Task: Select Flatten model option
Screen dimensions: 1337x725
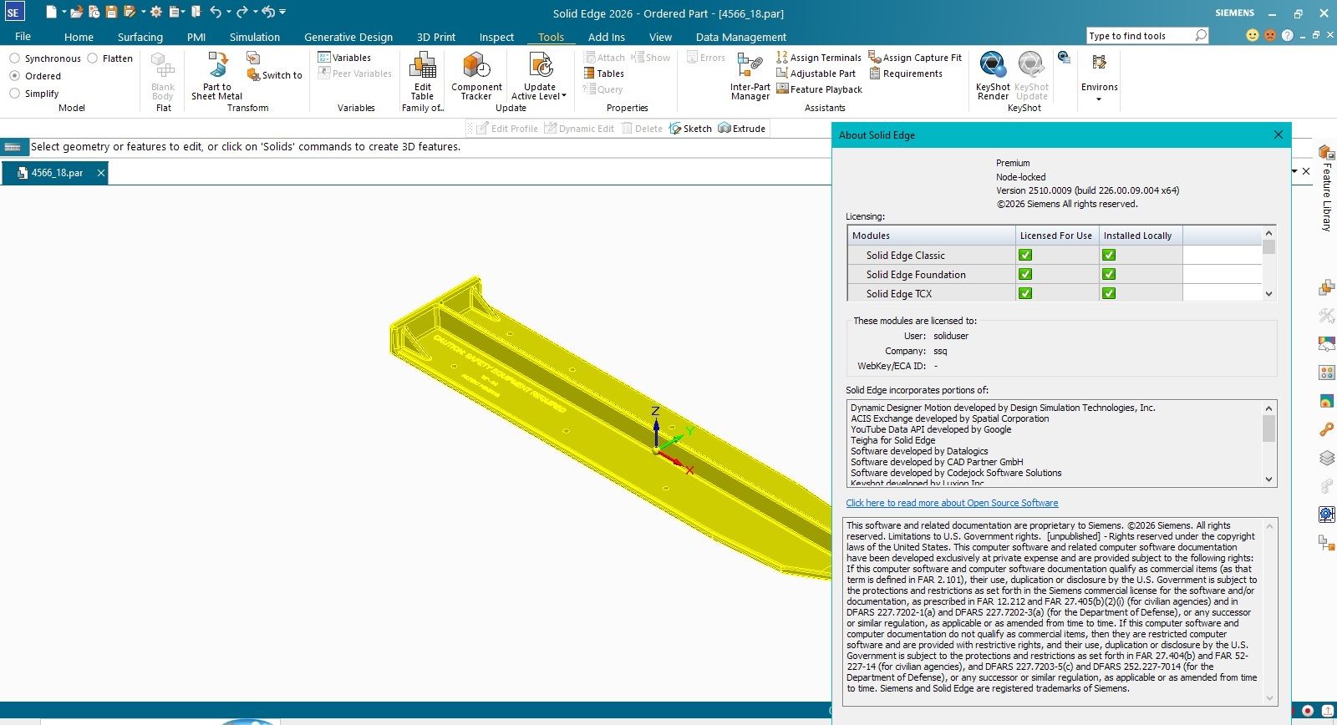Action: [110, 58]
